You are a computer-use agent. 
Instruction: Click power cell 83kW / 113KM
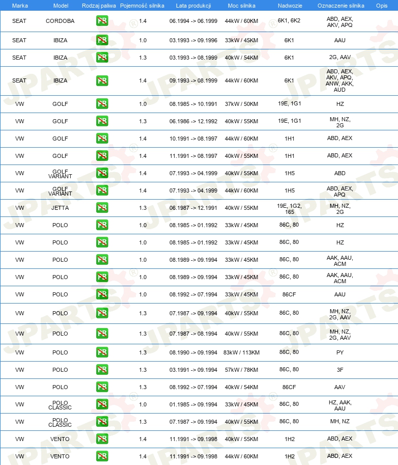[x=241, y=352]
